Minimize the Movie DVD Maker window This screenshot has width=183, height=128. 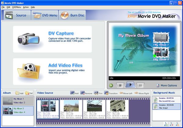171,3
